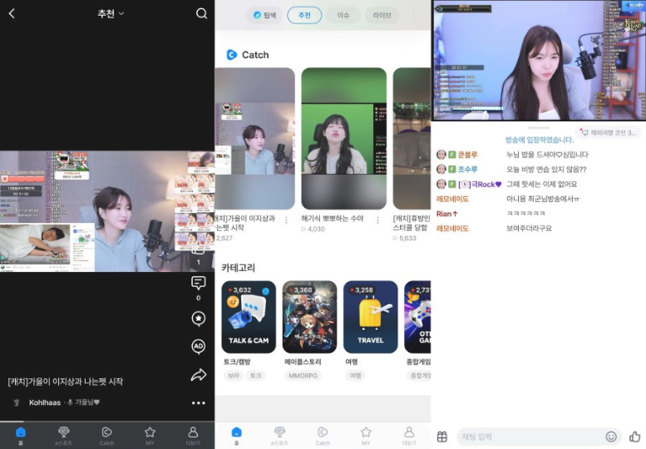Tap chat user Rian↑
This screenshot has width=646, height=449.
click(x=447, y=214)
